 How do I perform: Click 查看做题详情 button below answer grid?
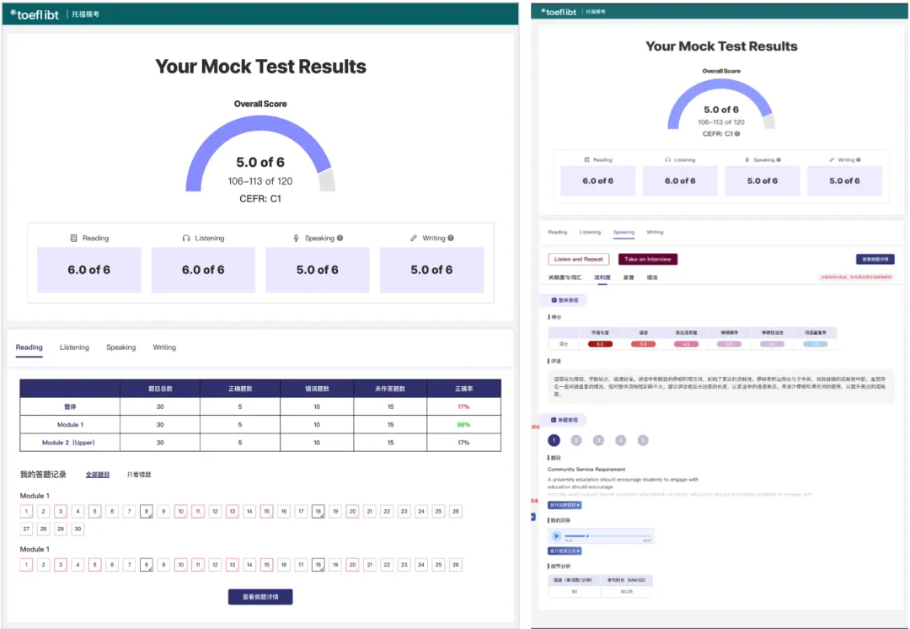click(x=260, y=597)
